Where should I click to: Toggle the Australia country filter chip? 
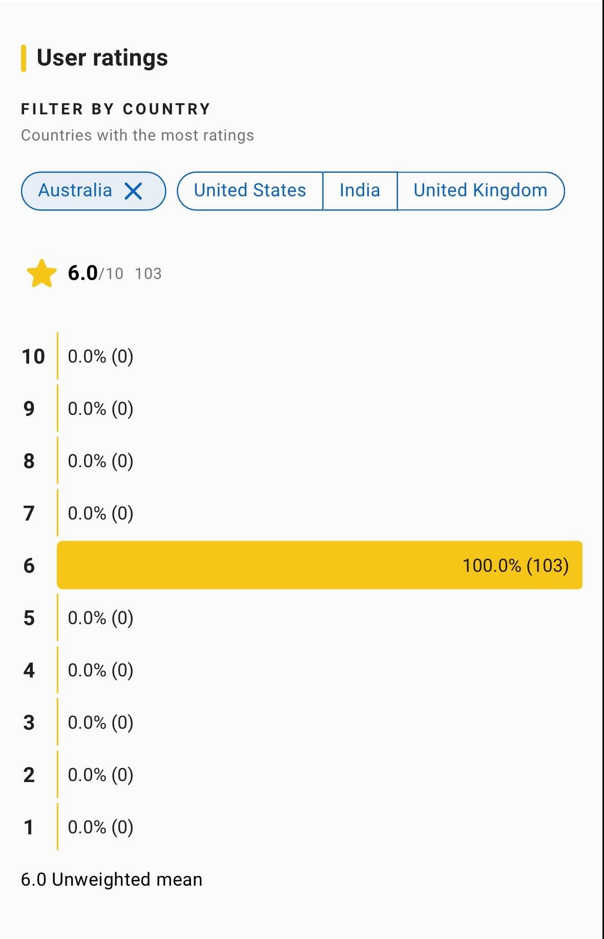(75, 191)
